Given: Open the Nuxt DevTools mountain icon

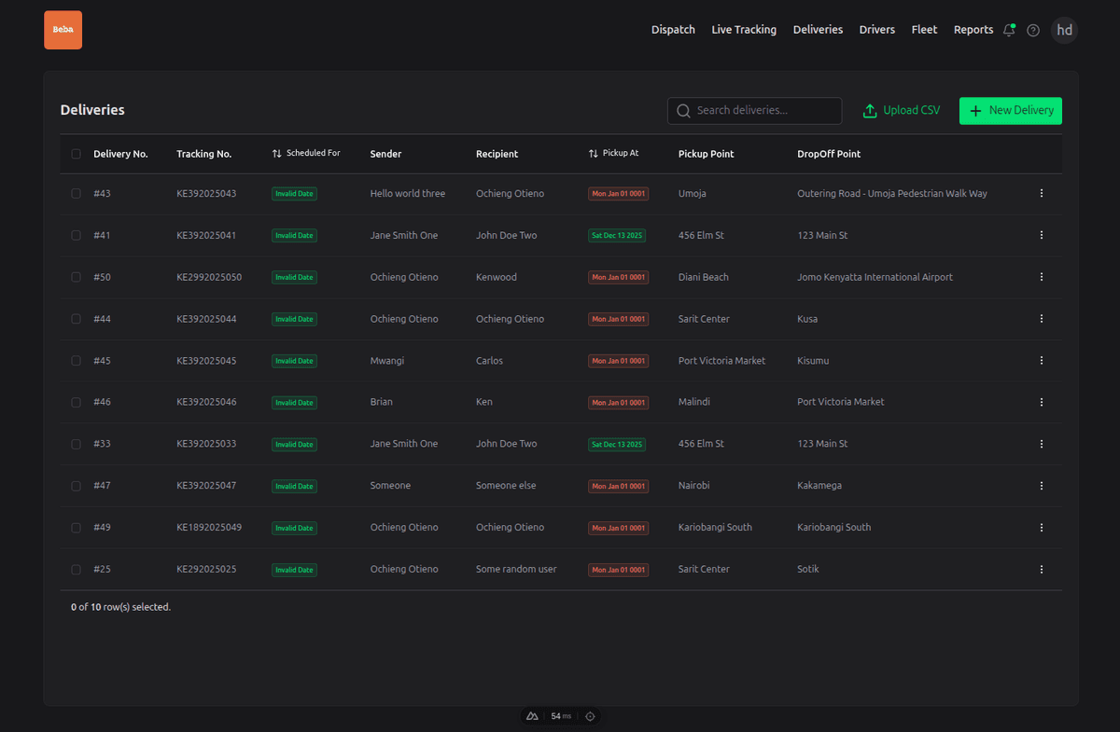Looking at the screenshot, I should click(x=531, y=716).
